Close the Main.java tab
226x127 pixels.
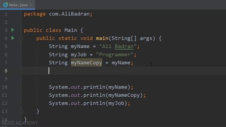coord(31,5)
